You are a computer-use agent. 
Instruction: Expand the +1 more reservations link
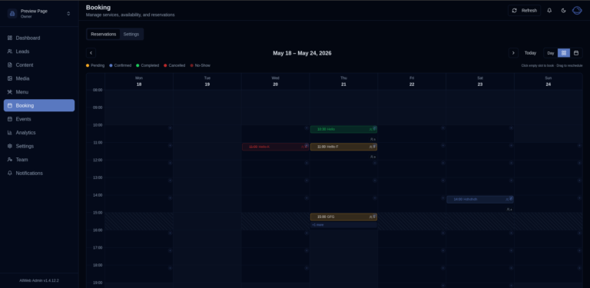(x=317, y=225)
